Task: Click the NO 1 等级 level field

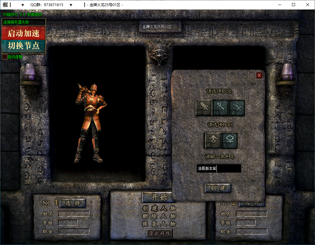Action: click(68, 223)
